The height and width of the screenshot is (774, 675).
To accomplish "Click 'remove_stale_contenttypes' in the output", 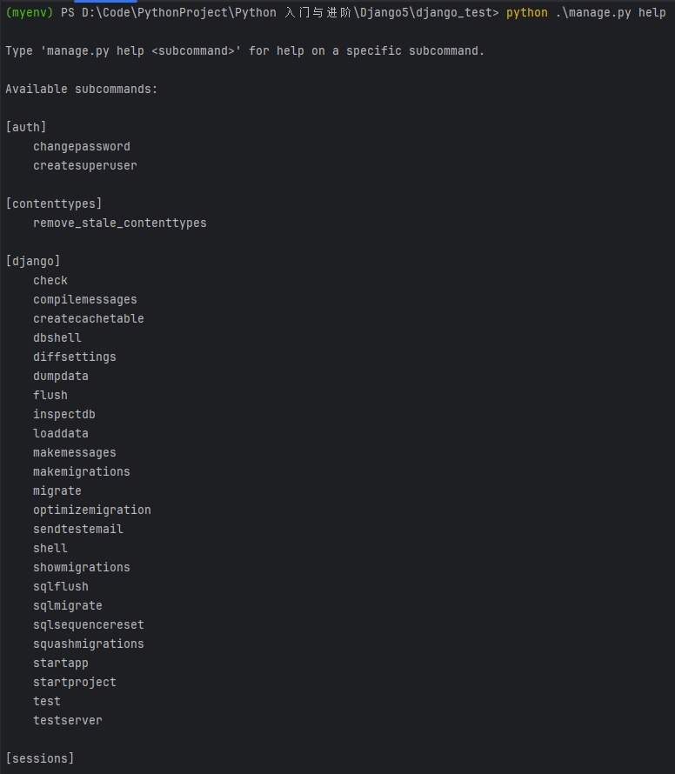I will [x=120, y=224].
